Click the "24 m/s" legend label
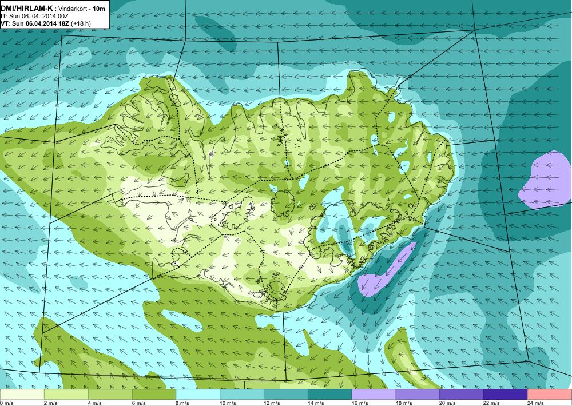 (x=536, y=403)
